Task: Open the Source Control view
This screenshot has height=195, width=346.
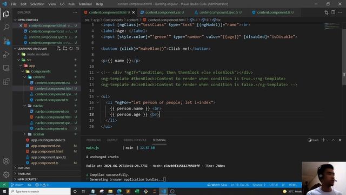Action: click(6, 41)
